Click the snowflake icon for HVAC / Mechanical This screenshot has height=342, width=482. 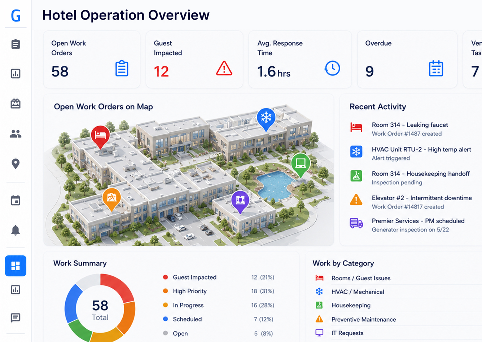(x=319, y=291)
